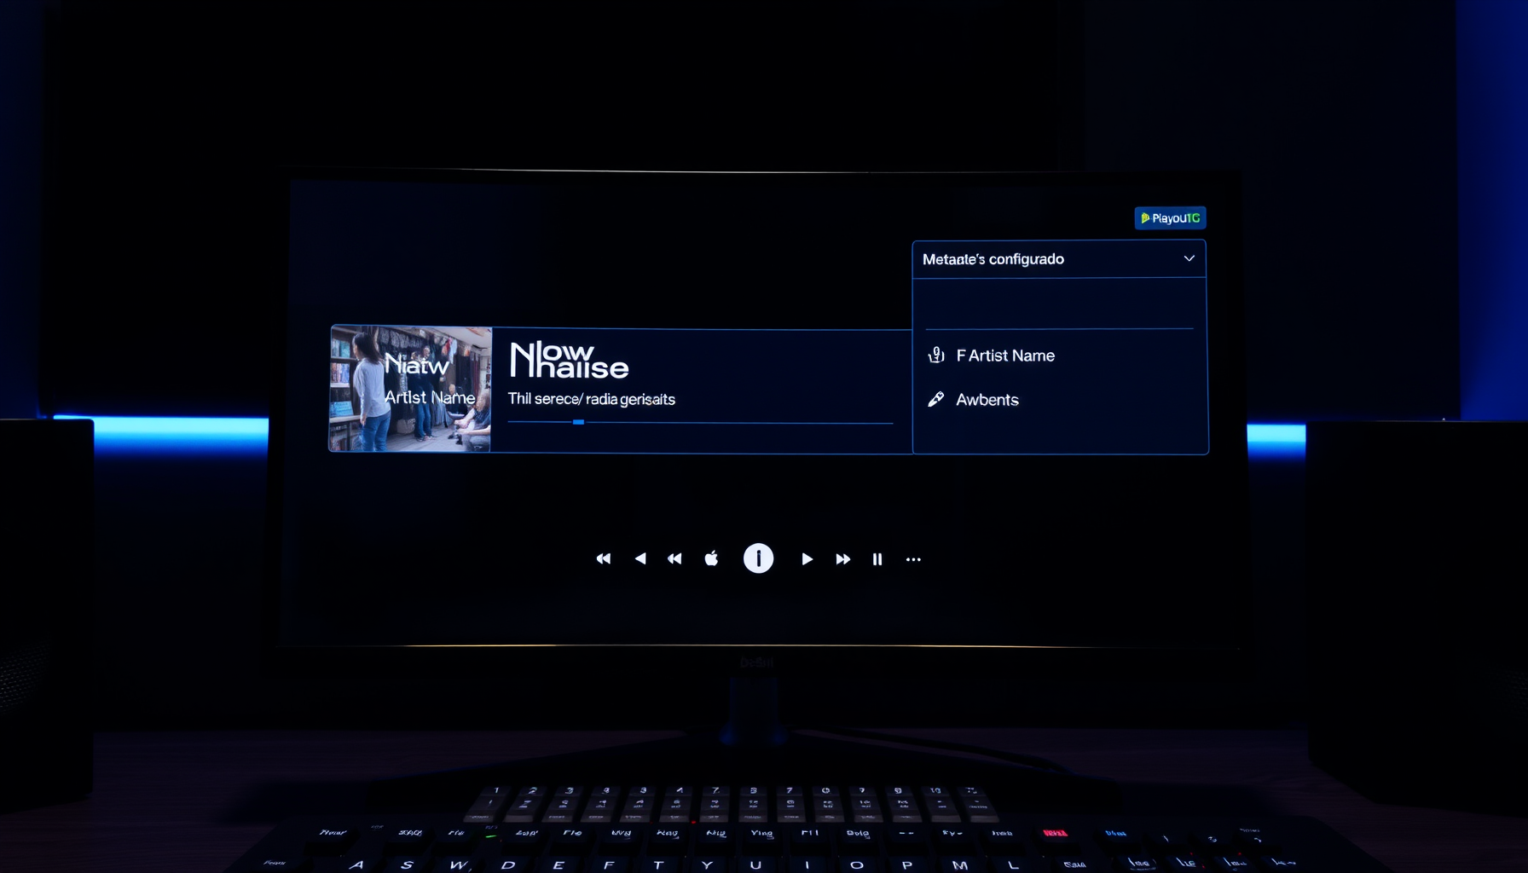The image size is (1528, 873).
Task: Click the large Nlow hailse title
Action: tap(569, 360)
